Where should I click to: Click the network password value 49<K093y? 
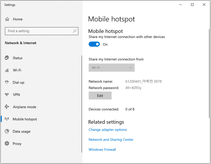(133, 88)
